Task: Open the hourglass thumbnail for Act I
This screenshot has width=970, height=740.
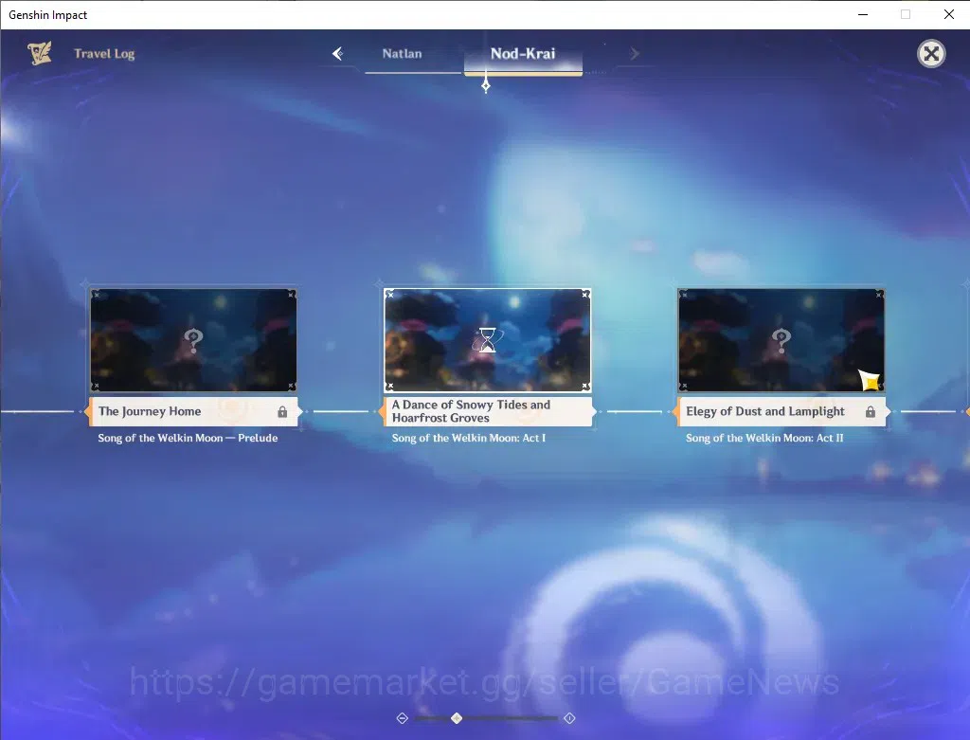Action: click(x=488, y=340)
